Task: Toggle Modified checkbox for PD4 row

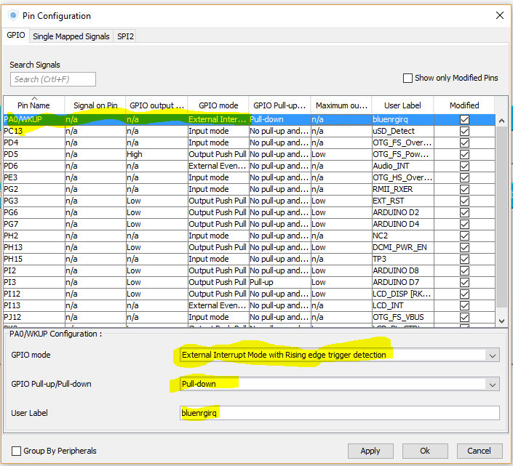Action: pyautogui.click(x=464, y=142)
